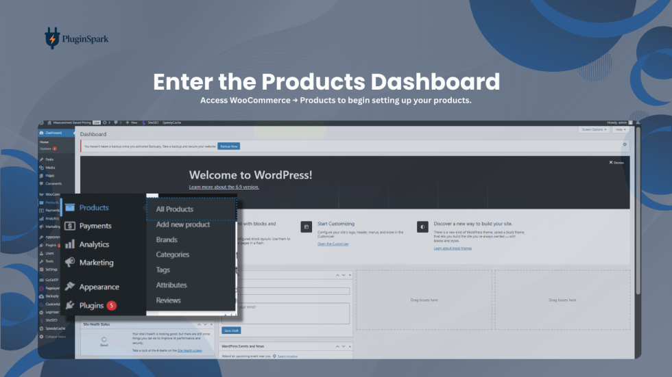Click the Measurement Based Pricing site name

tap(73, 122)
